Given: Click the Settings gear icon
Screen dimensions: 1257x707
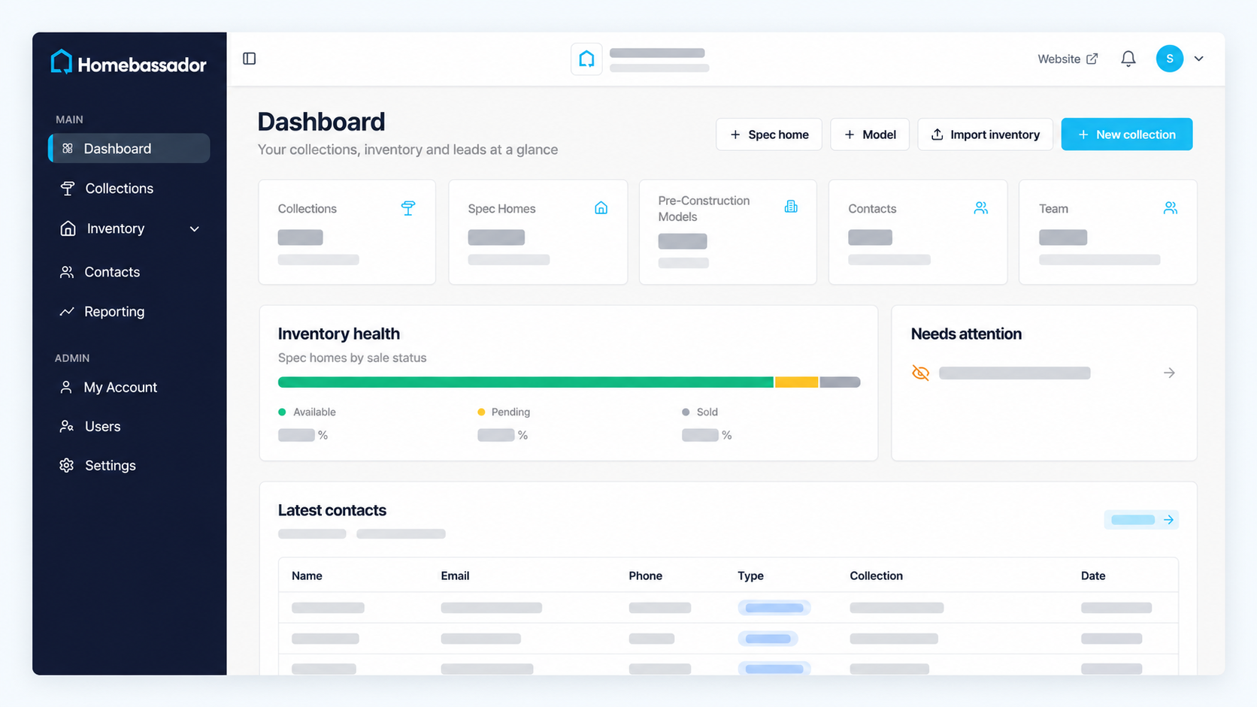Looking at the screenshot, I should point(67,465).
